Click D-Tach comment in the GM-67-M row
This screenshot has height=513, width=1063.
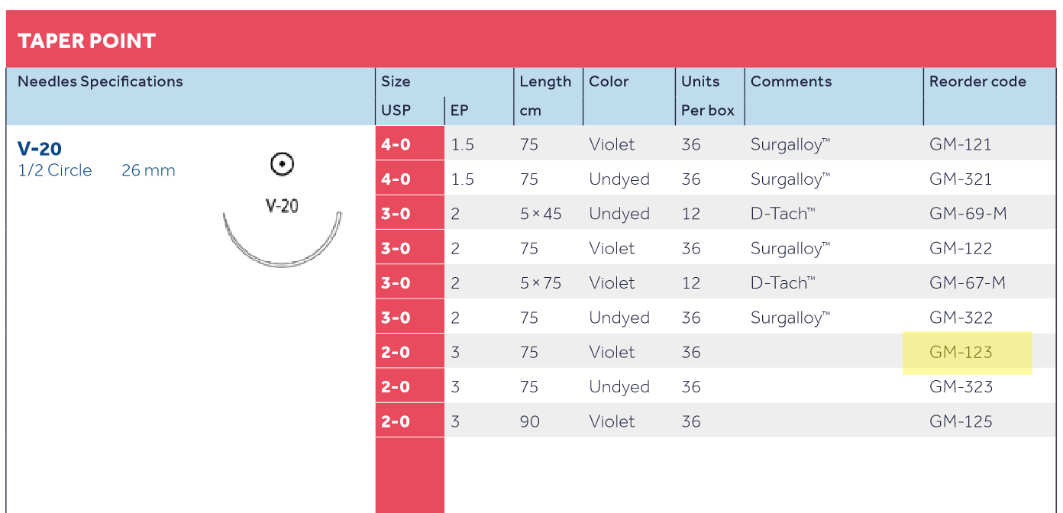point(782,283)
